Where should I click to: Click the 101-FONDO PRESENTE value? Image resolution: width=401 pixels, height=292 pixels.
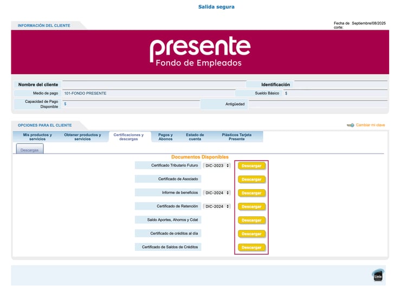(x=85, y=94)
